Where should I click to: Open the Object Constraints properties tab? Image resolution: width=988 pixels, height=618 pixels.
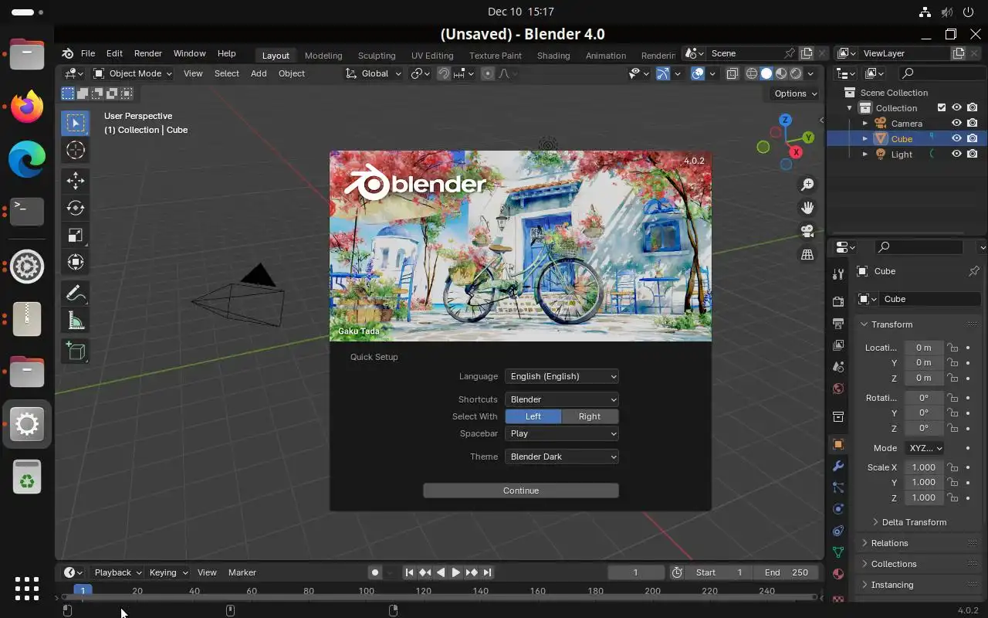coord(838,531)
